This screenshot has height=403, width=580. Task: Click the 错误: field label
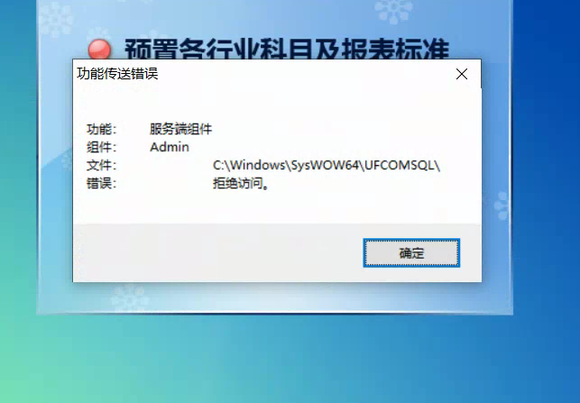click(x=102, y=183)
